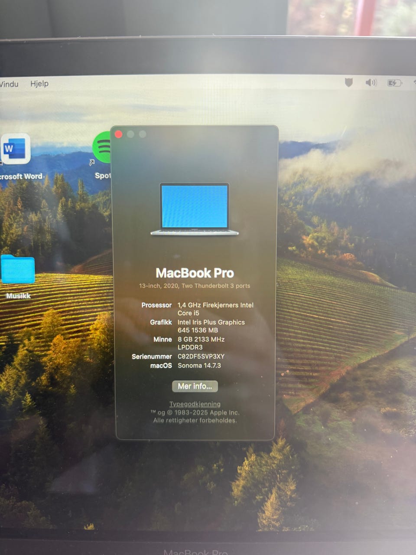Click the MacBook Pro laptop image
The height and width of the screenshot is (555, 416).
point(195,209)
